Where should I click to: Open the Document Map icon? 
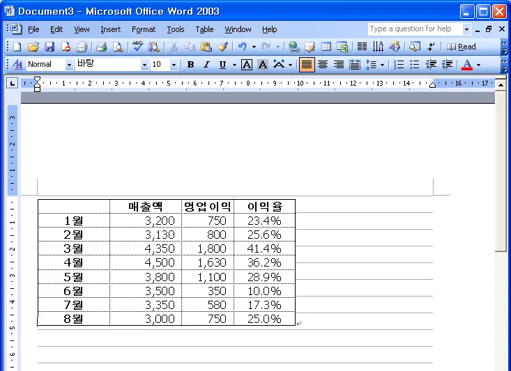pos(415,47)
